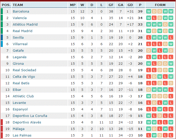Image resolution: width=176 pixels, height=139 pixels.
Task: Open the Valencia team link
Action: [20, 18]
